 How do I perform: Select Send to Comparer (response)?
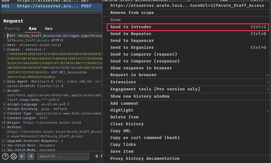pos(187,61)
